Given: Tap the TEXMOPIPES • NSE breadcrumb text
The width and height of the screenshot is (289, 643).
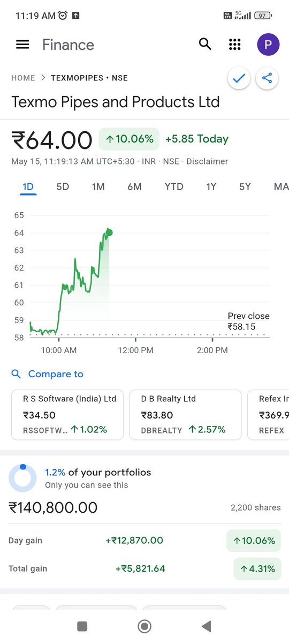Looking at the screenshot, I should 89,78.
